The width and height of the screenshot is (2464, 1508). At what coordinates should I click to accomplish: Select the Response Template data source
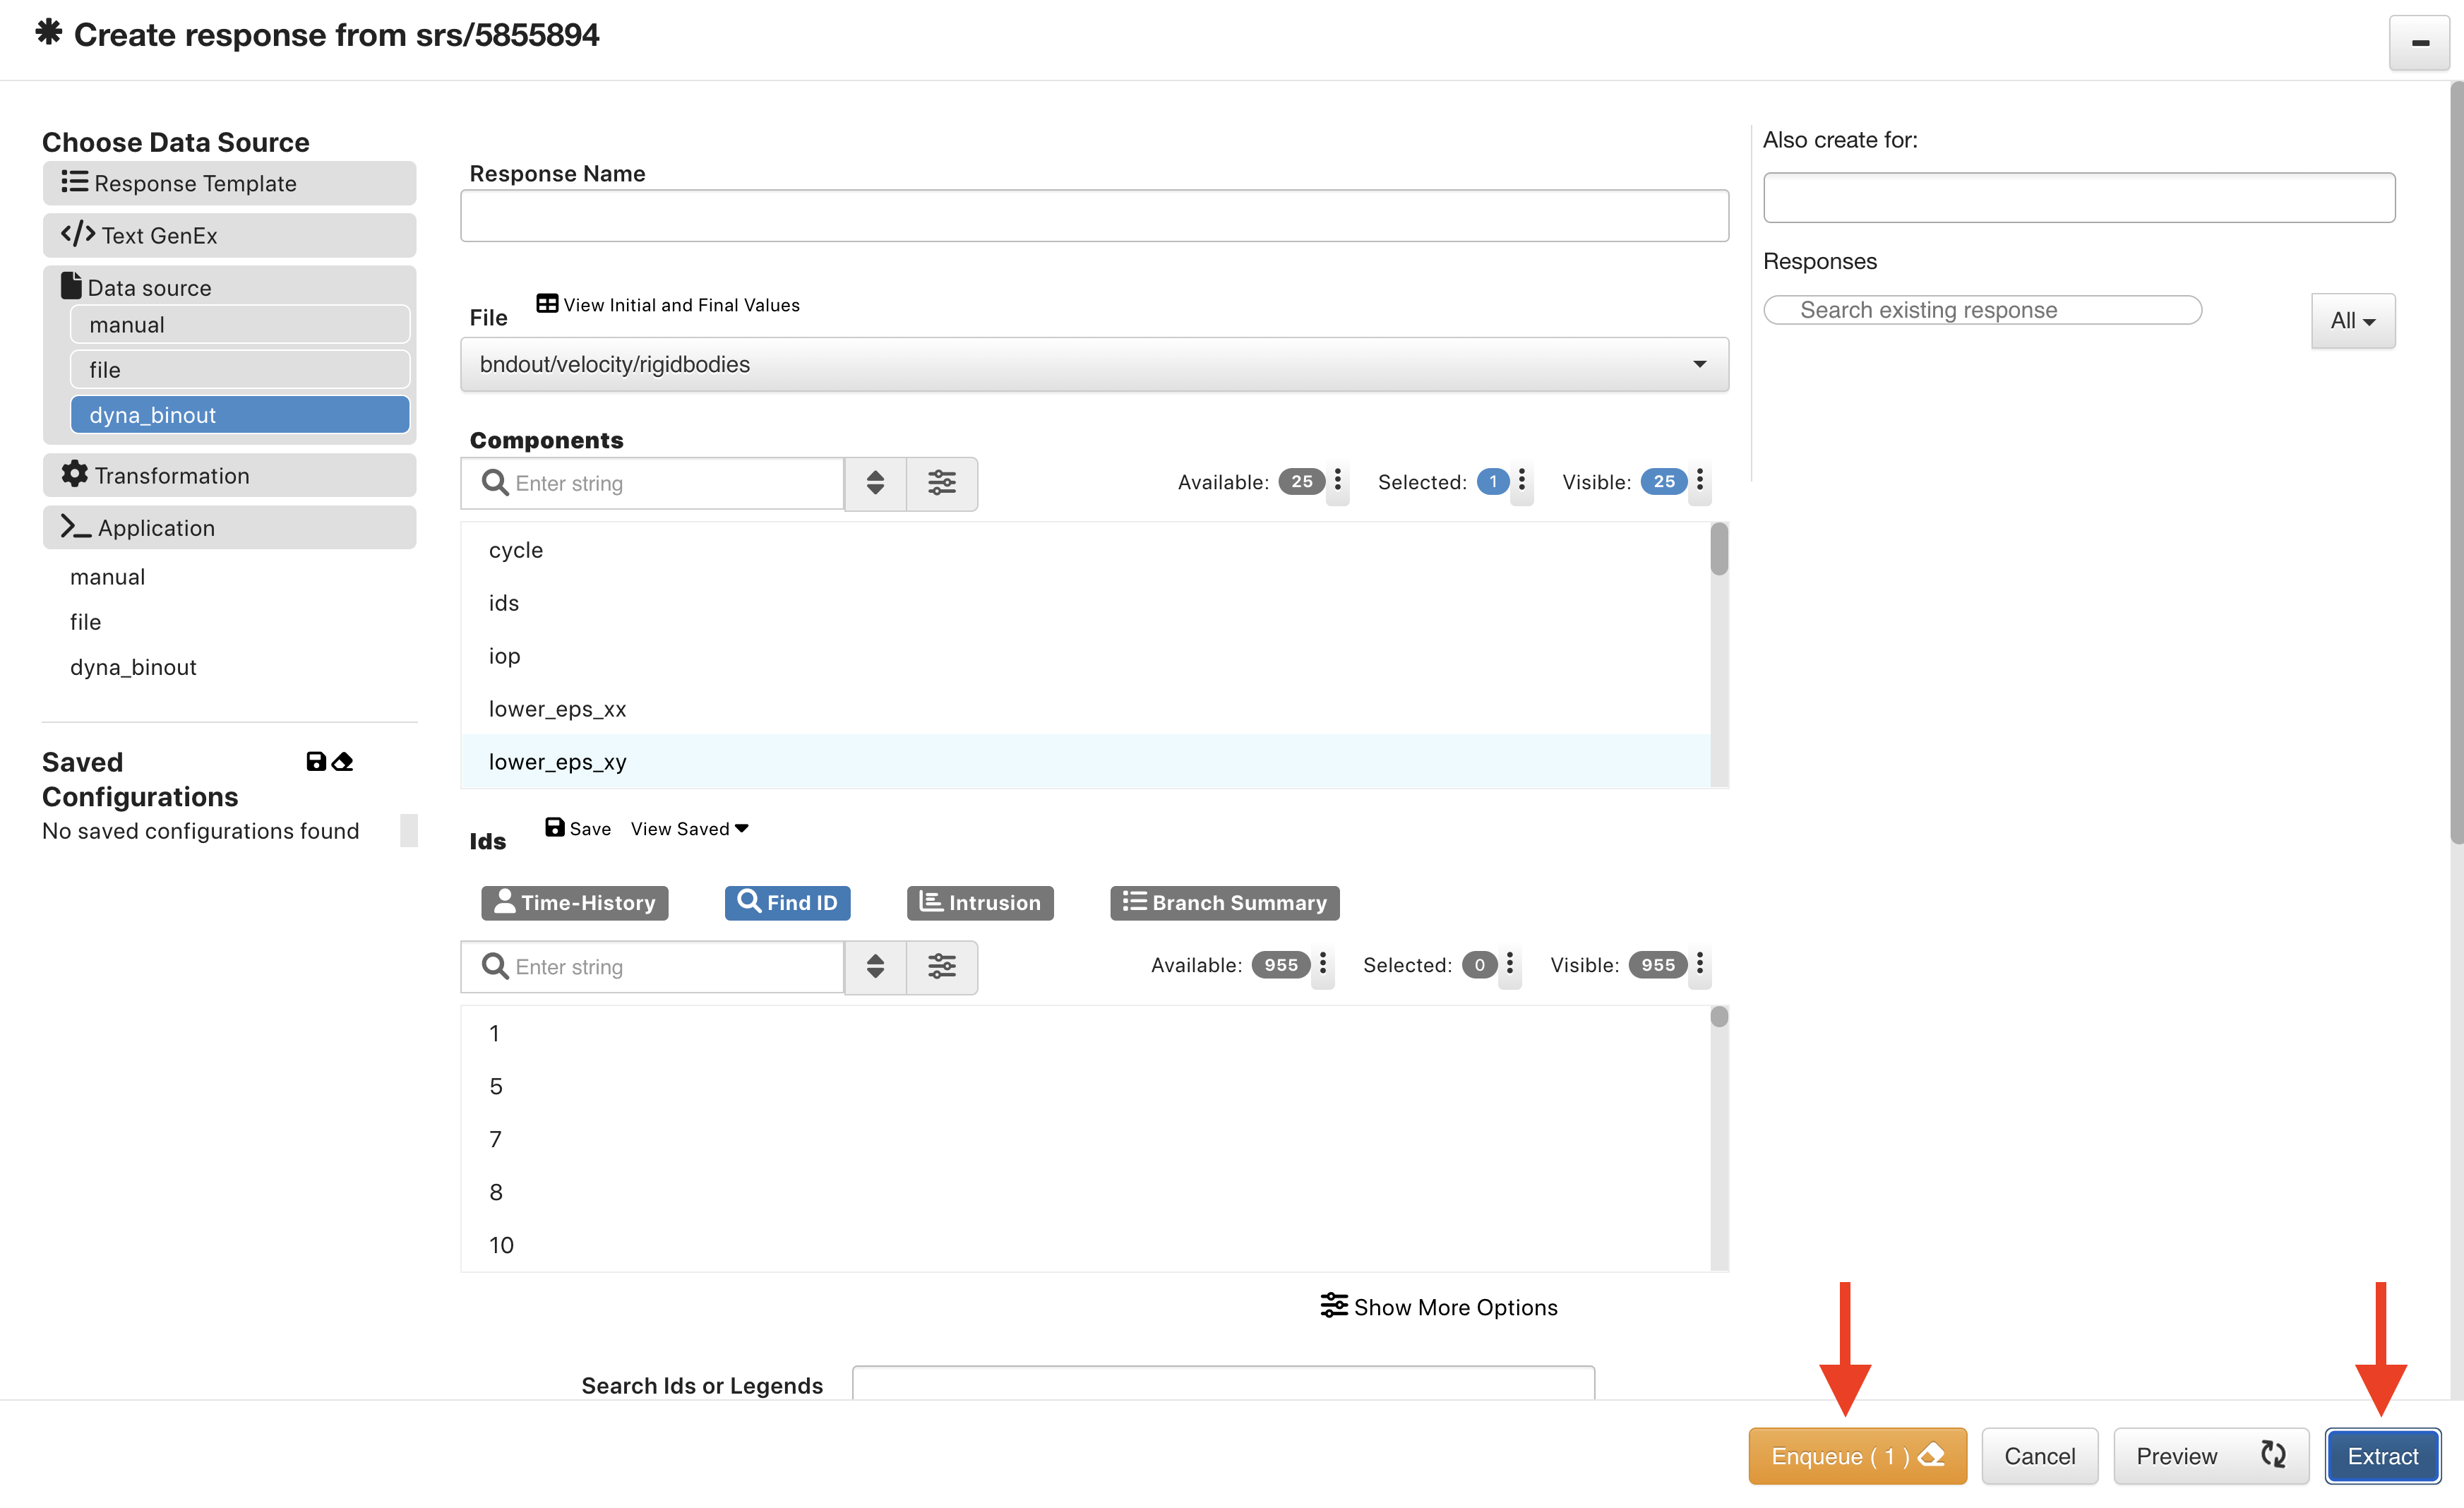tap(229, 184)
